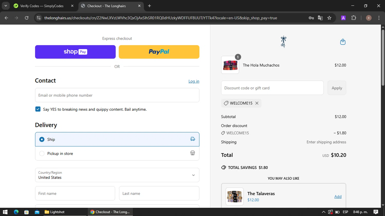The image size is (385, 216).
Task: Close the Checkout - The Longhairs tab
Action: [x=139, y=6]
